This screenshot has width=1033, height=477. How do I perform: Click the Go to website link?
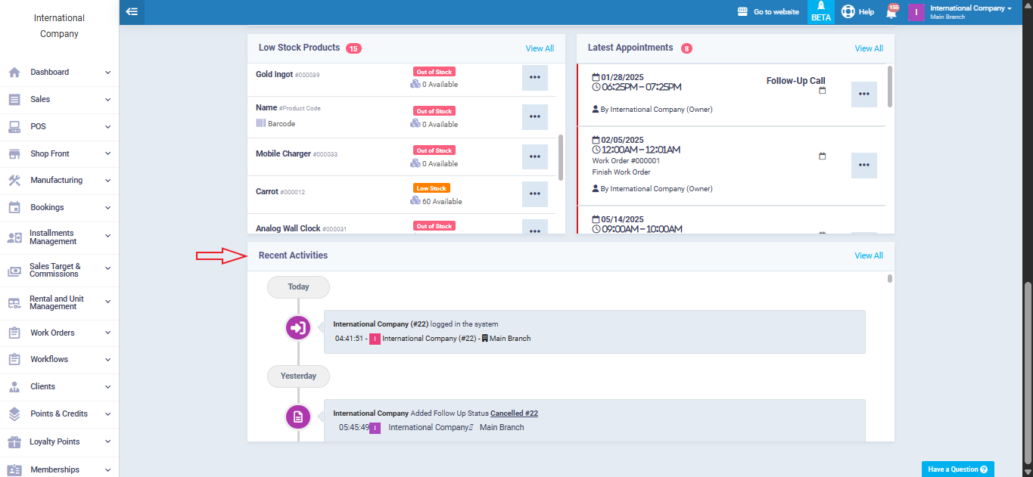click(x=768, y=12)
